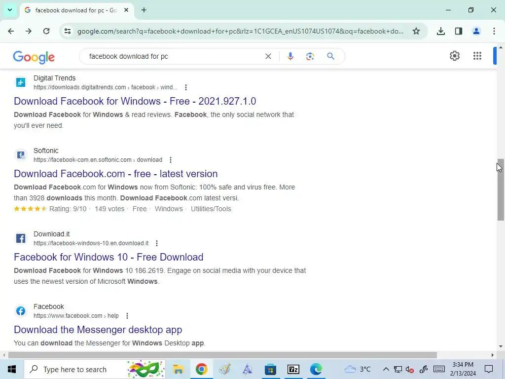This screenshot has height=379, width=505.
Task: Submit search with magnifier icon
Action: pos(330,56)
